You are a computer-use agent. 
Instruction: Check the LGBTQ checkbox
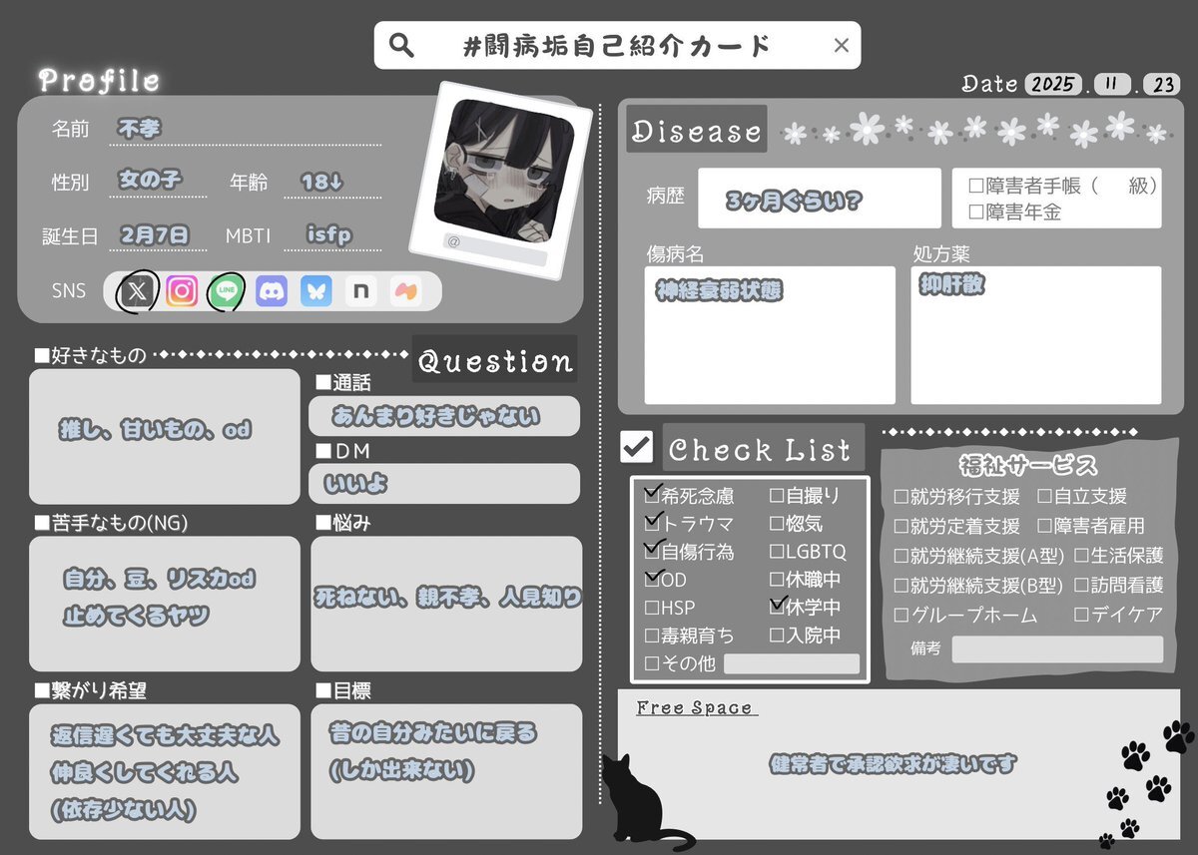[x=778, y=552]
